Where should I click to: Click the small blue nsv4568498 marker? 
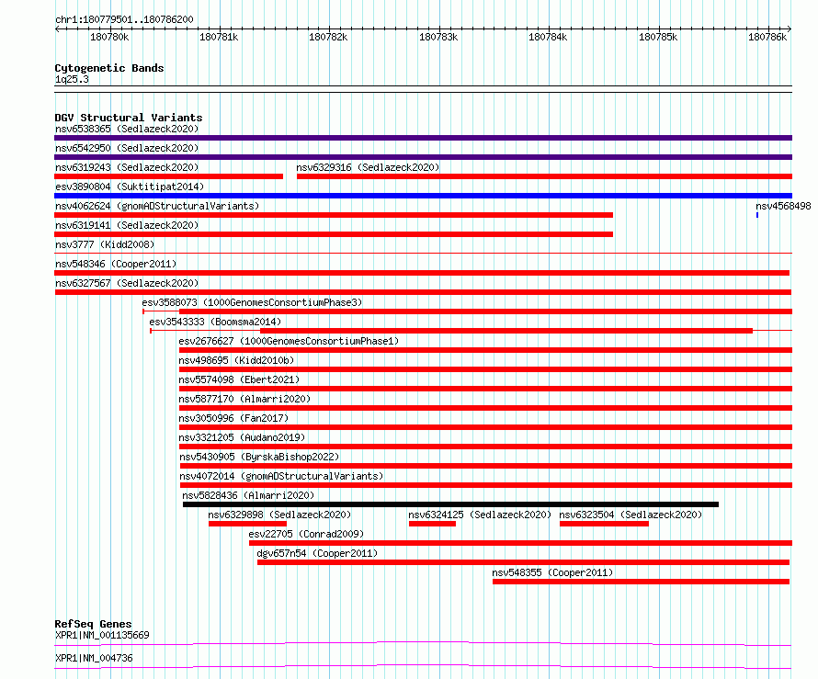[x=757, y=215]
